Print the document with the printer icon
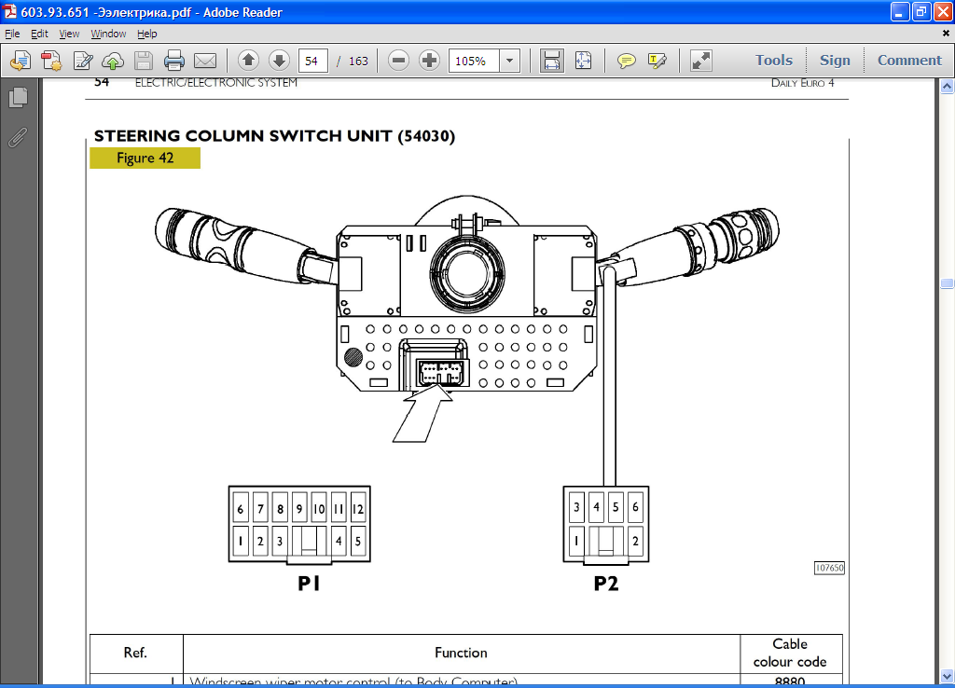 tap(174, 61)
